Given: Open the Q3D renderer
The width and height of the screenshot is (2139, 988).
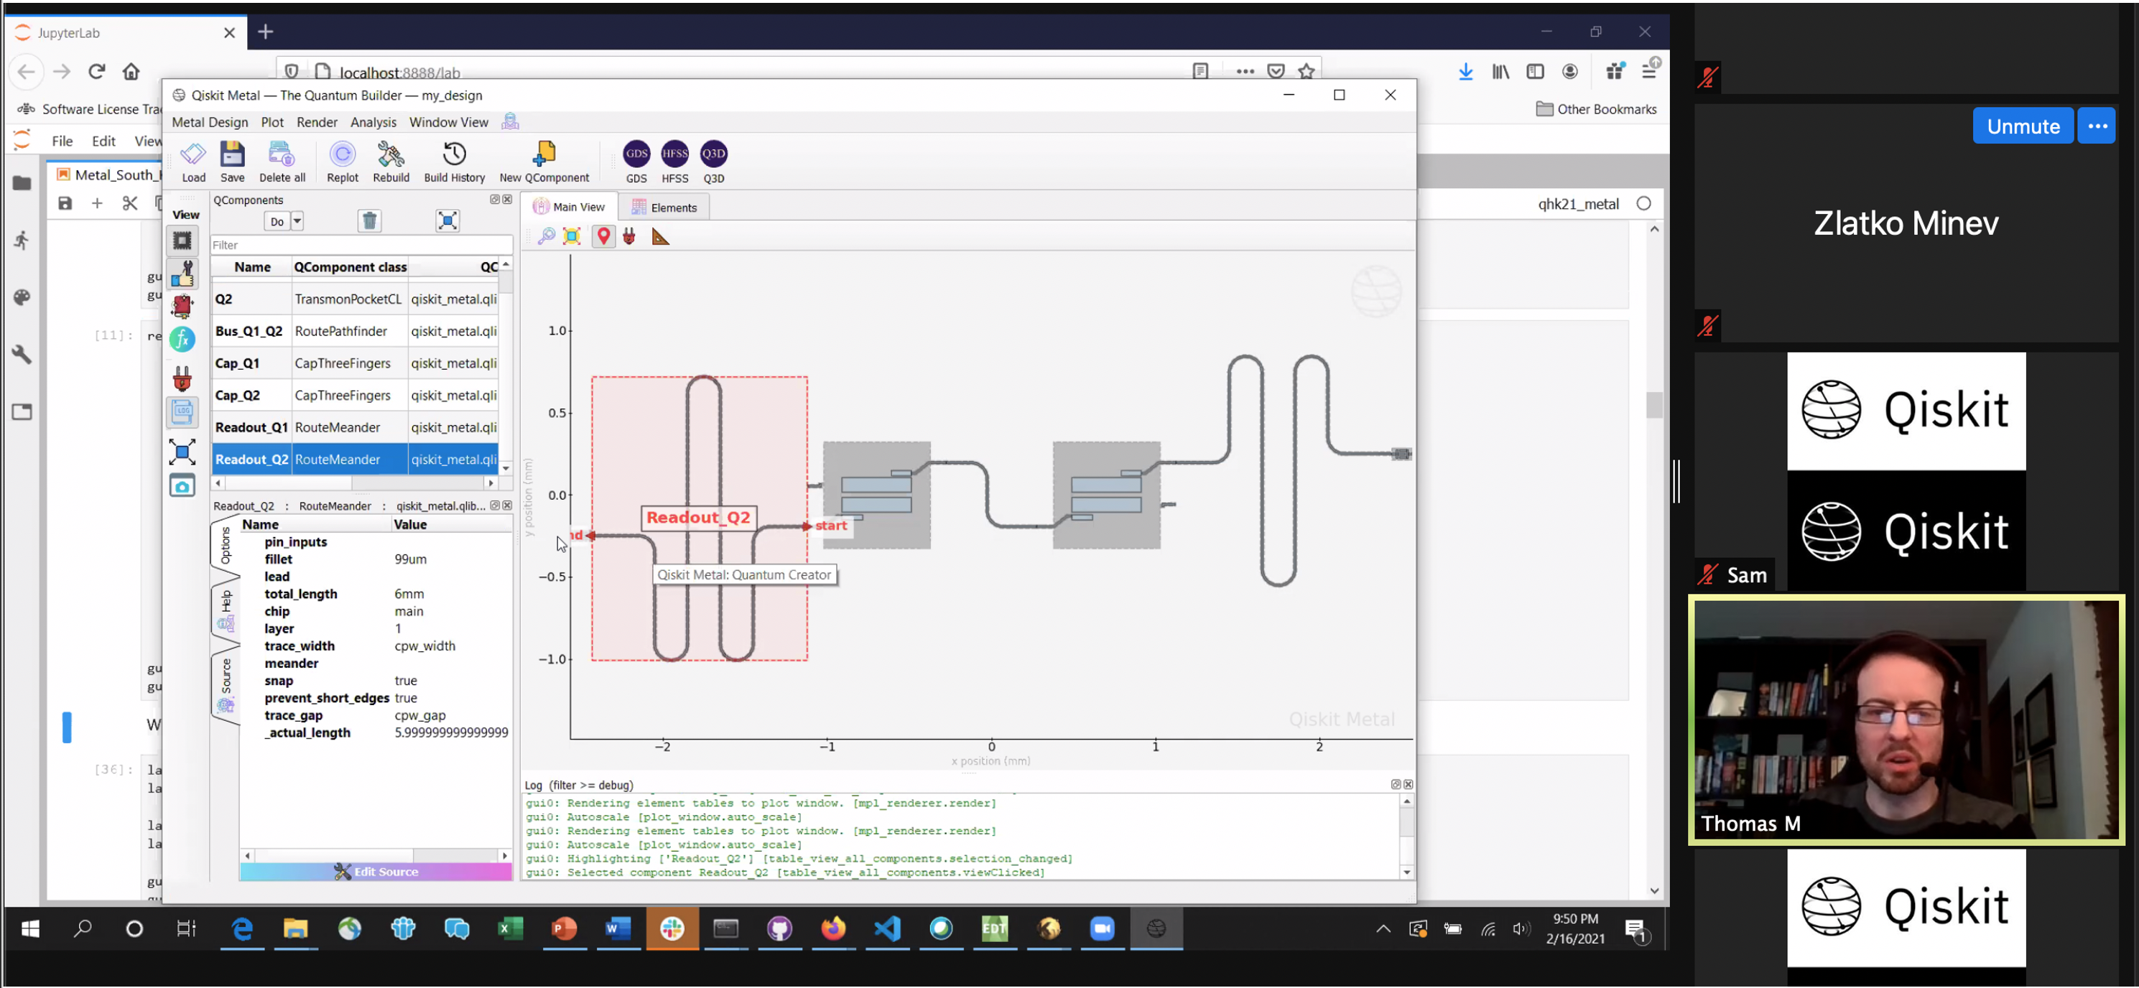Looking at the screenshot, I should pos(713,162).
